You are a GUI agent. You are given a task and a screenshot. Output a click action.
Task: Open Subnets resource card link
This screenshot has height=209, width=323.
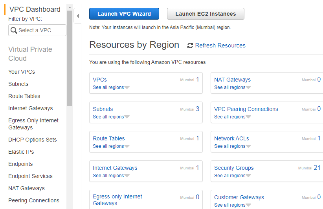[103, 109]
